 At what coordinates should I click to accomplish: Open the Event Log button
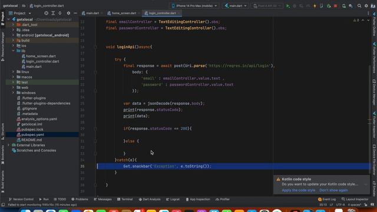tap(327, 199)
